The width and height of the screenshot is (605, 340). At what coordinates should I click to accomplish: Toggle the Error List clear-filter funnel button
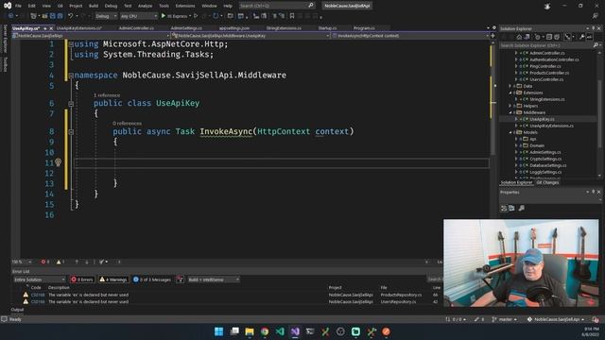click(x=180, y=280)
